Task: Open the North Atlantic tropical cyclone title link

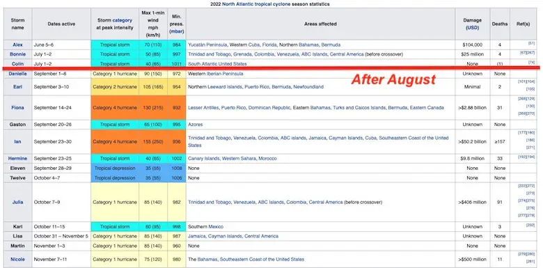Action: click(256, 4)
